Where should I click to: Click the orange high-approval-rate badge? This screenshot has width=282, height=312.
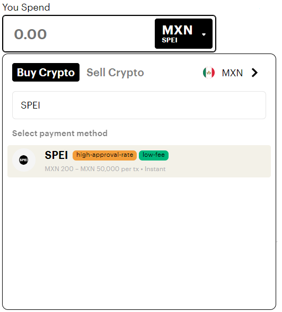click(104, 155)
